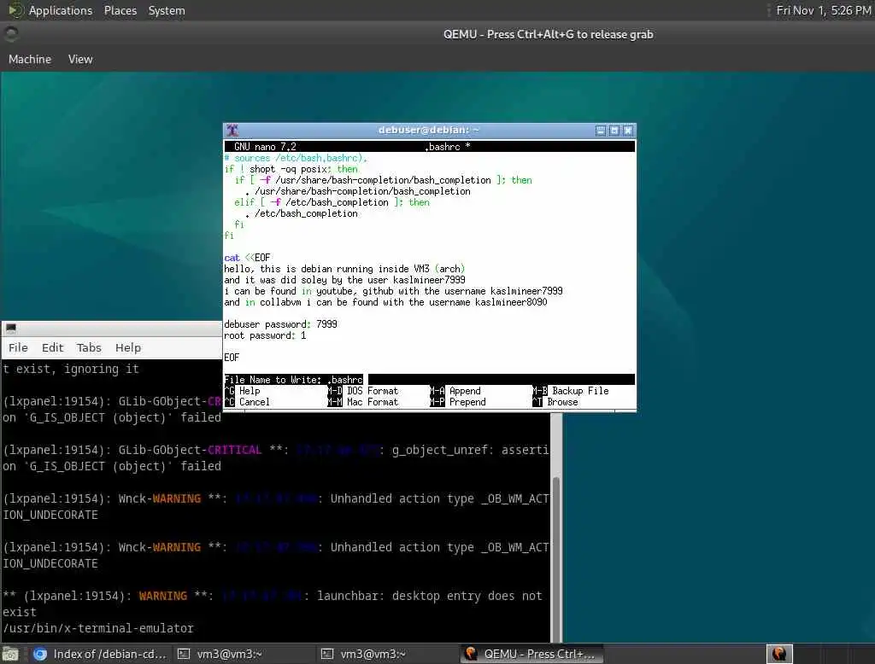Click the LXTerminal window icon above File menu

coord(11,328)
